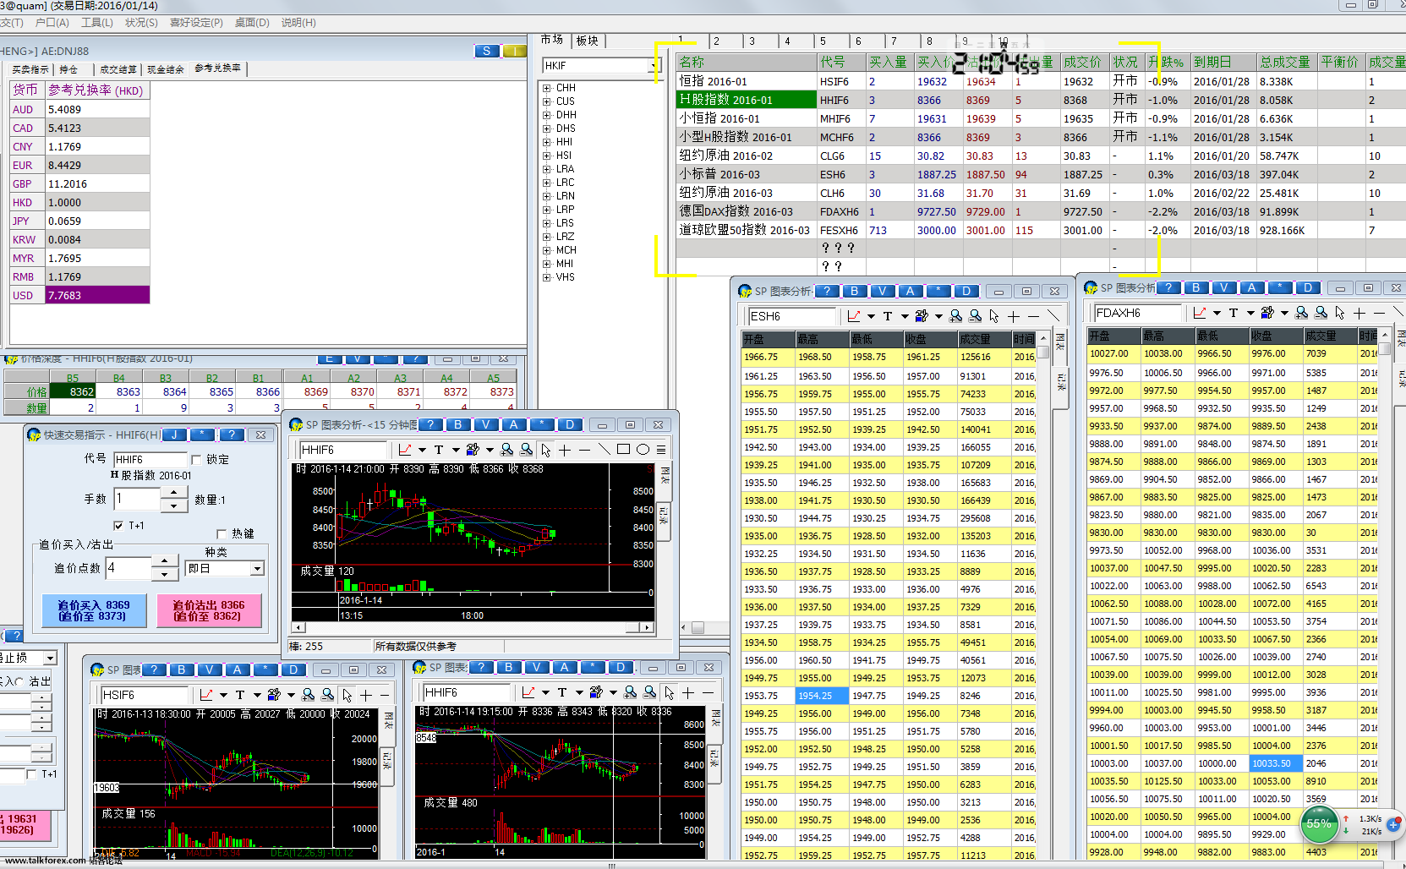The height and width of the screenshot is (869, 1406).
Task: Toggle the T+1 checkbox in quick trade panel
Action: click(118, 526)
